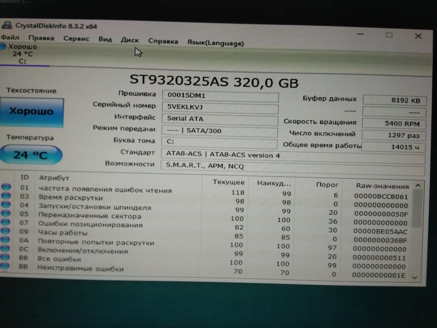Click status circle for attribute B8
The image size is (437, 328).
(x=5, y=257)
